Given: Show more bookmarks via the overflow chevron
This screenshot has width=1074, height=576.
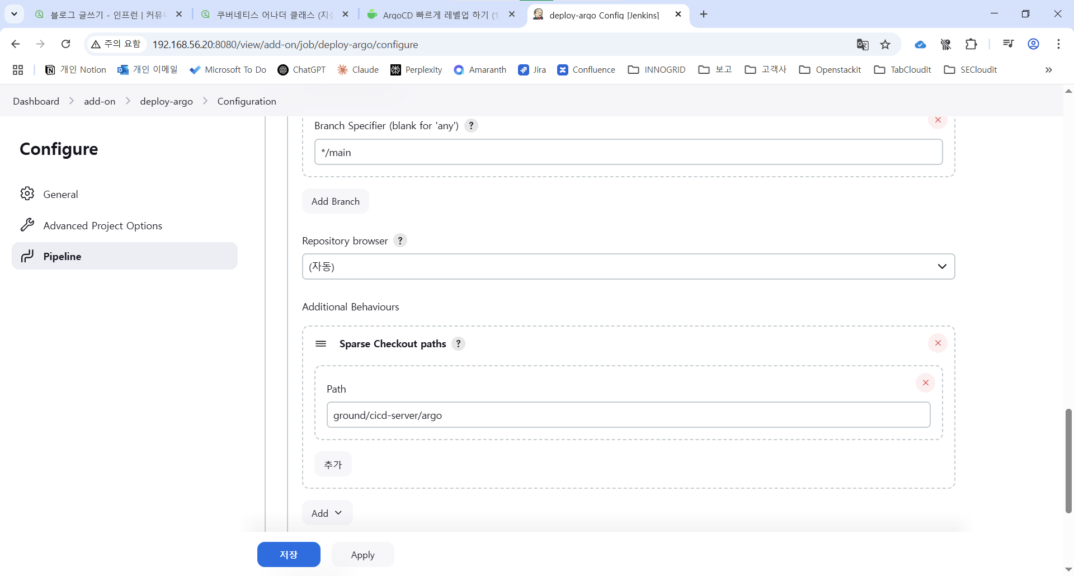Looking at the screenshot, I should pyautogui.click(x=1049, y=70).
